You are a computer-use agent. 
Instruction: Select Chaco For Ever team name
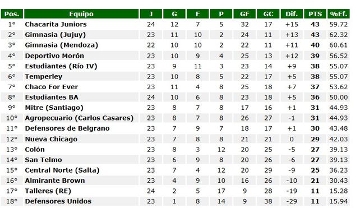pos(52,87)
